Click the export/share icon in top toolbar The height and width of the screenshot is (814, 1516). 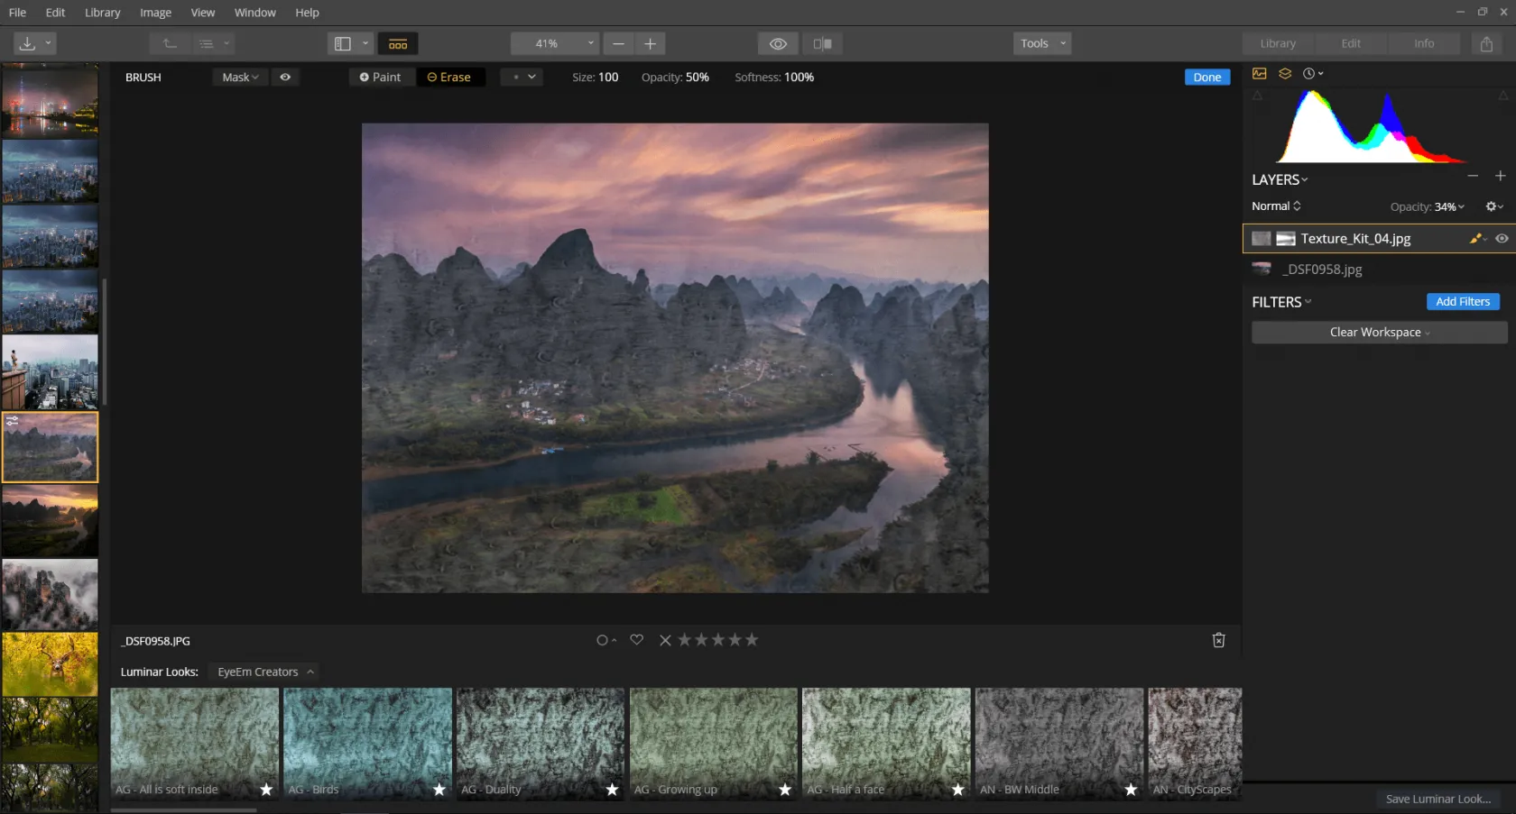1485,43
